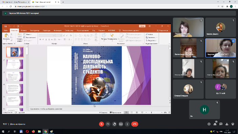Switch to the Gmail browser tab
238x134 pixels.
[16, 2]
